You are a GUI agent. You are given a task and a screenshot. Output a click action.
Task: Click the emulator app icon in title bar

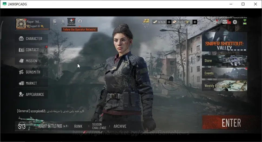click(x=5, y=4)
